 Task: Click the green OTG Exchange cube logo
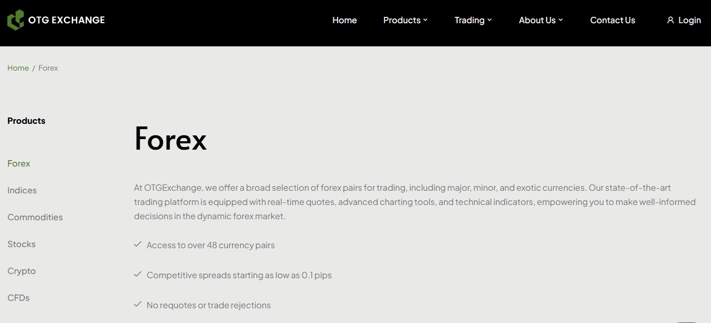point(16,20)
